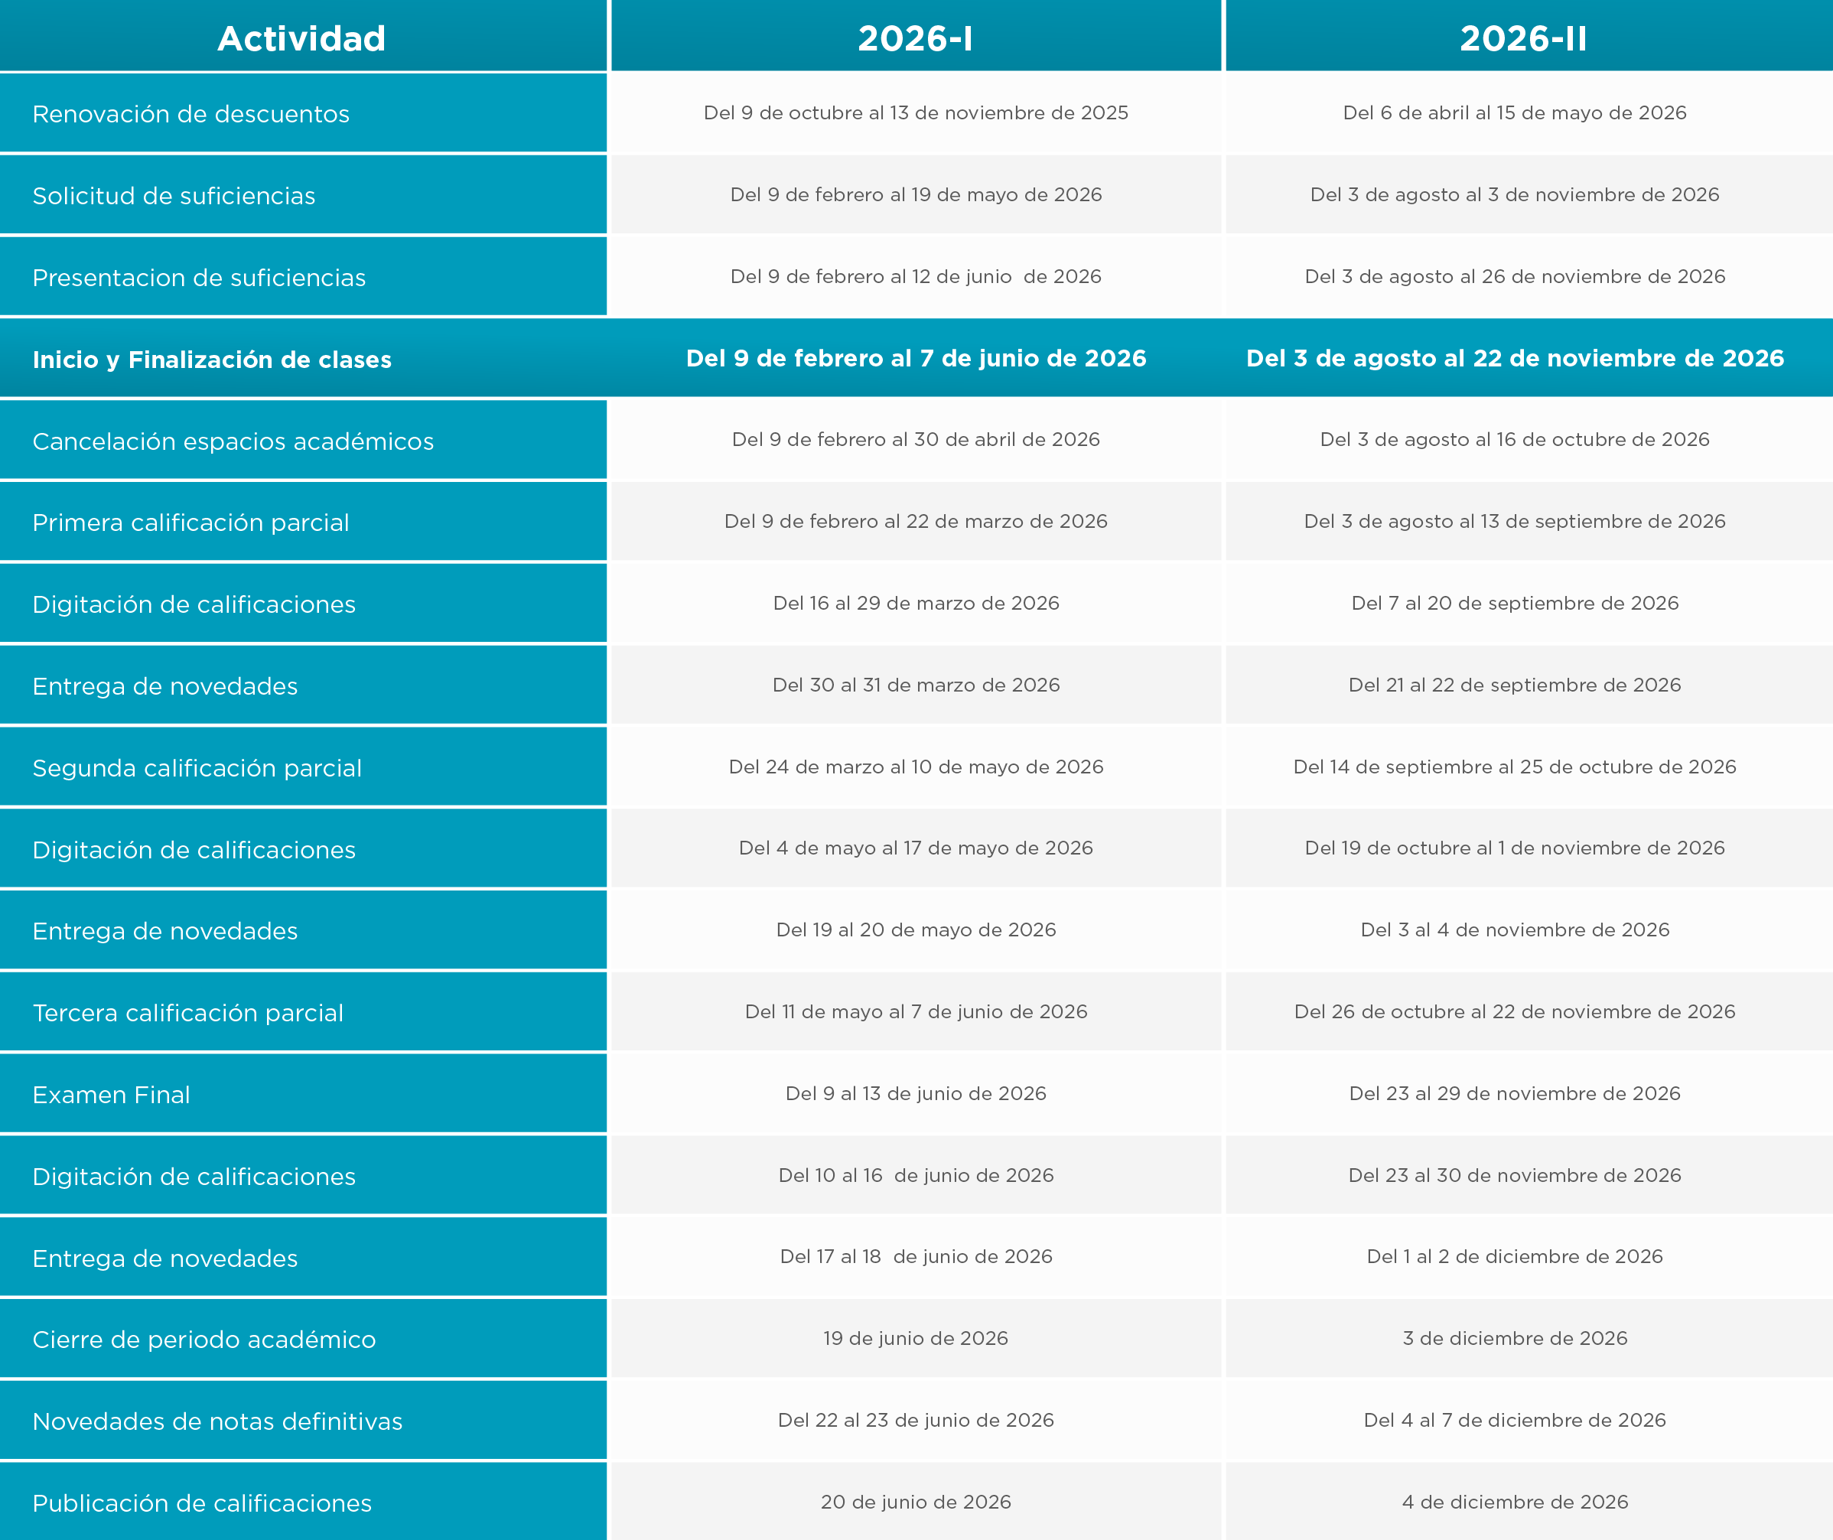This screenshot has height=1540, width=1833.
Task: Select Publicación de calificaciones row label
Action: [202, 1503]
